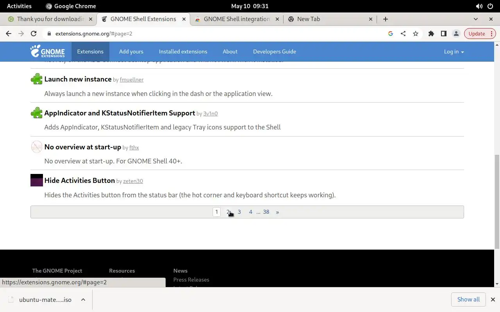This screenshot has height=312, width=500.
Task: Close the downloads bar
Action: pos(493,300)
